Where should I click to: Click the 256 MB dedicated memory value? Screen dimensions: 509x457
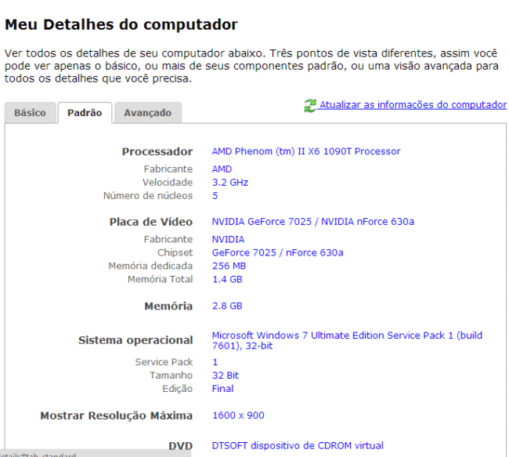pos(229,266)
